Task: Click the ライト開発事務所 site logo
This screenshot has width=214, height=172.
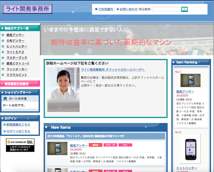Action: pos(27,9)
